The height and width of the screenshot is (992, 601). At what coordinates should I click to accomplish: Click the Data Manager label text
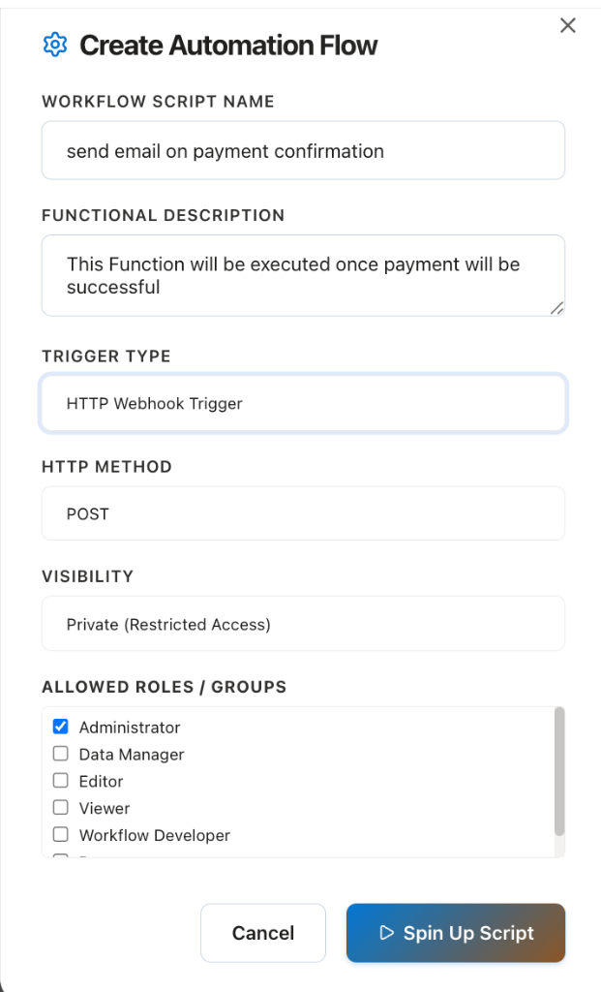pos(132,754)
